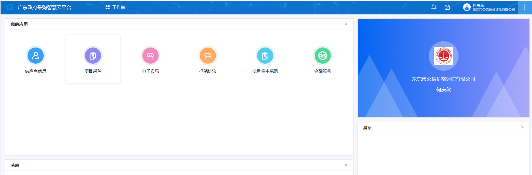
Task: Expand the right-side 消息 panel arrow
Action: coord(522,127)
